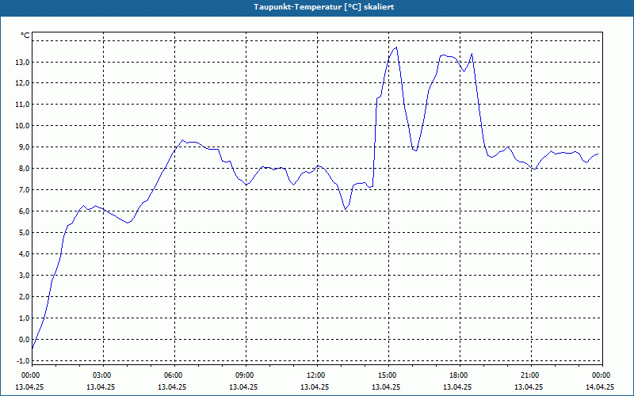634x396 pixels.
Task: Select the 10,0 y-axis label
Action: (22, 126)
